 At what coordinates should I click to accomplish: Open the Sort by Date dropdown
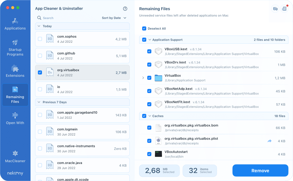tap(114, 18)
